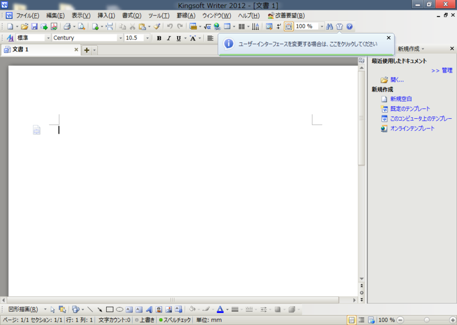Select the line drawing tool
The height and width of the screenshot is (325, 457).
pyautogui.click(x=90, y=310)
